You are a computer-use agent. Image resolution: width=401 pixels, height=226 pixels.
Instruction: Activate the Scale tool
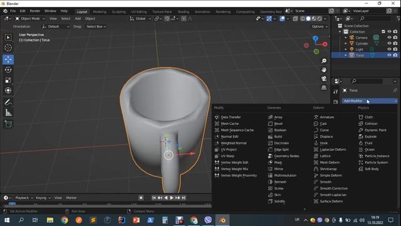(x=8, y=80)
